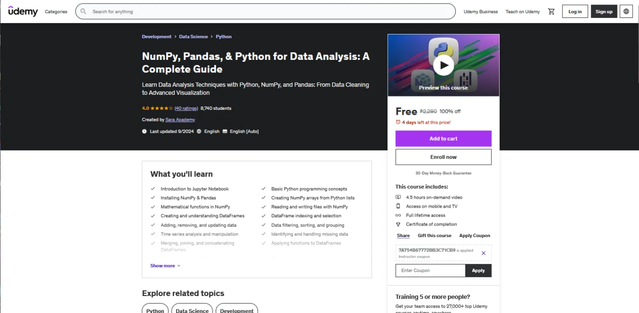Image resolution: width=639 pixels, height=313 pixels.
Task: Open the Development breadcrumb
Action: click(x=156, y=37)
